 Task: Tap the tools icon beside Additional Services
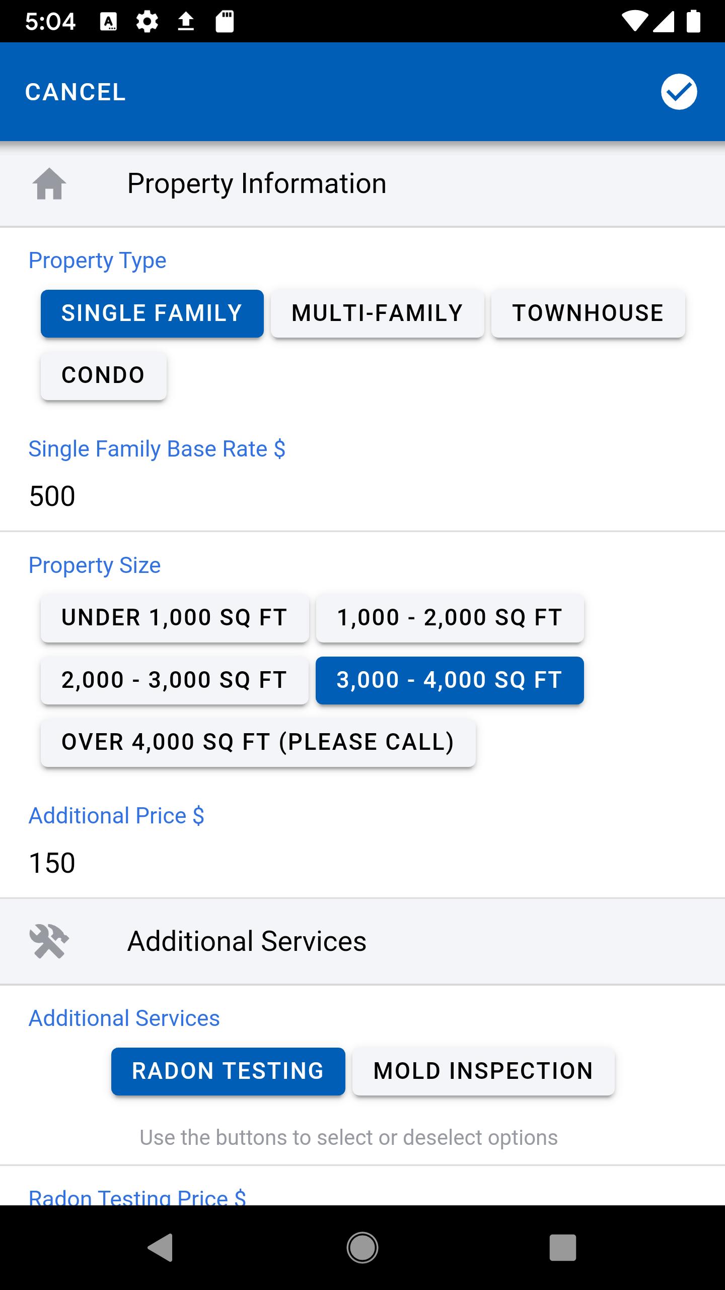[49, 941]
